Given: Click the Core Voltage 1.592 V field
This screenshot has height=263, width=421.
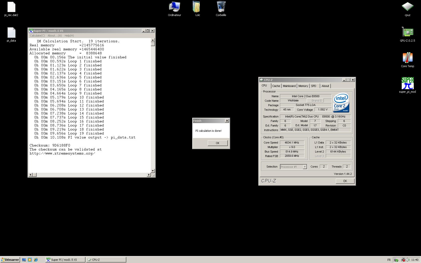Looking at the screenshot, I should (323, 109).
